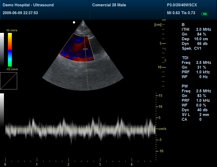
Task: Click the sample volume gate marker
Action: point(85,49)
